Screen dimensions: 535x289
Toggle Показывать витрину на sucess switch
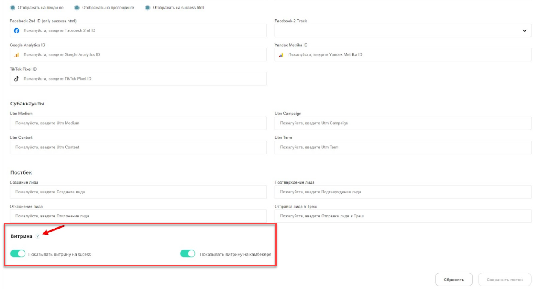18,254
